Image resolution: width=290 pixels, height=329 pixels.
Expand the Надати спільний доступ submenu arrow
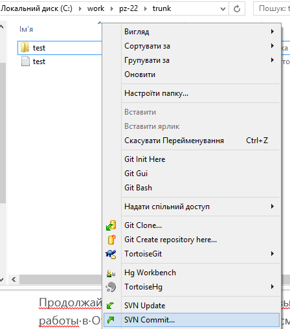(273, 207)
